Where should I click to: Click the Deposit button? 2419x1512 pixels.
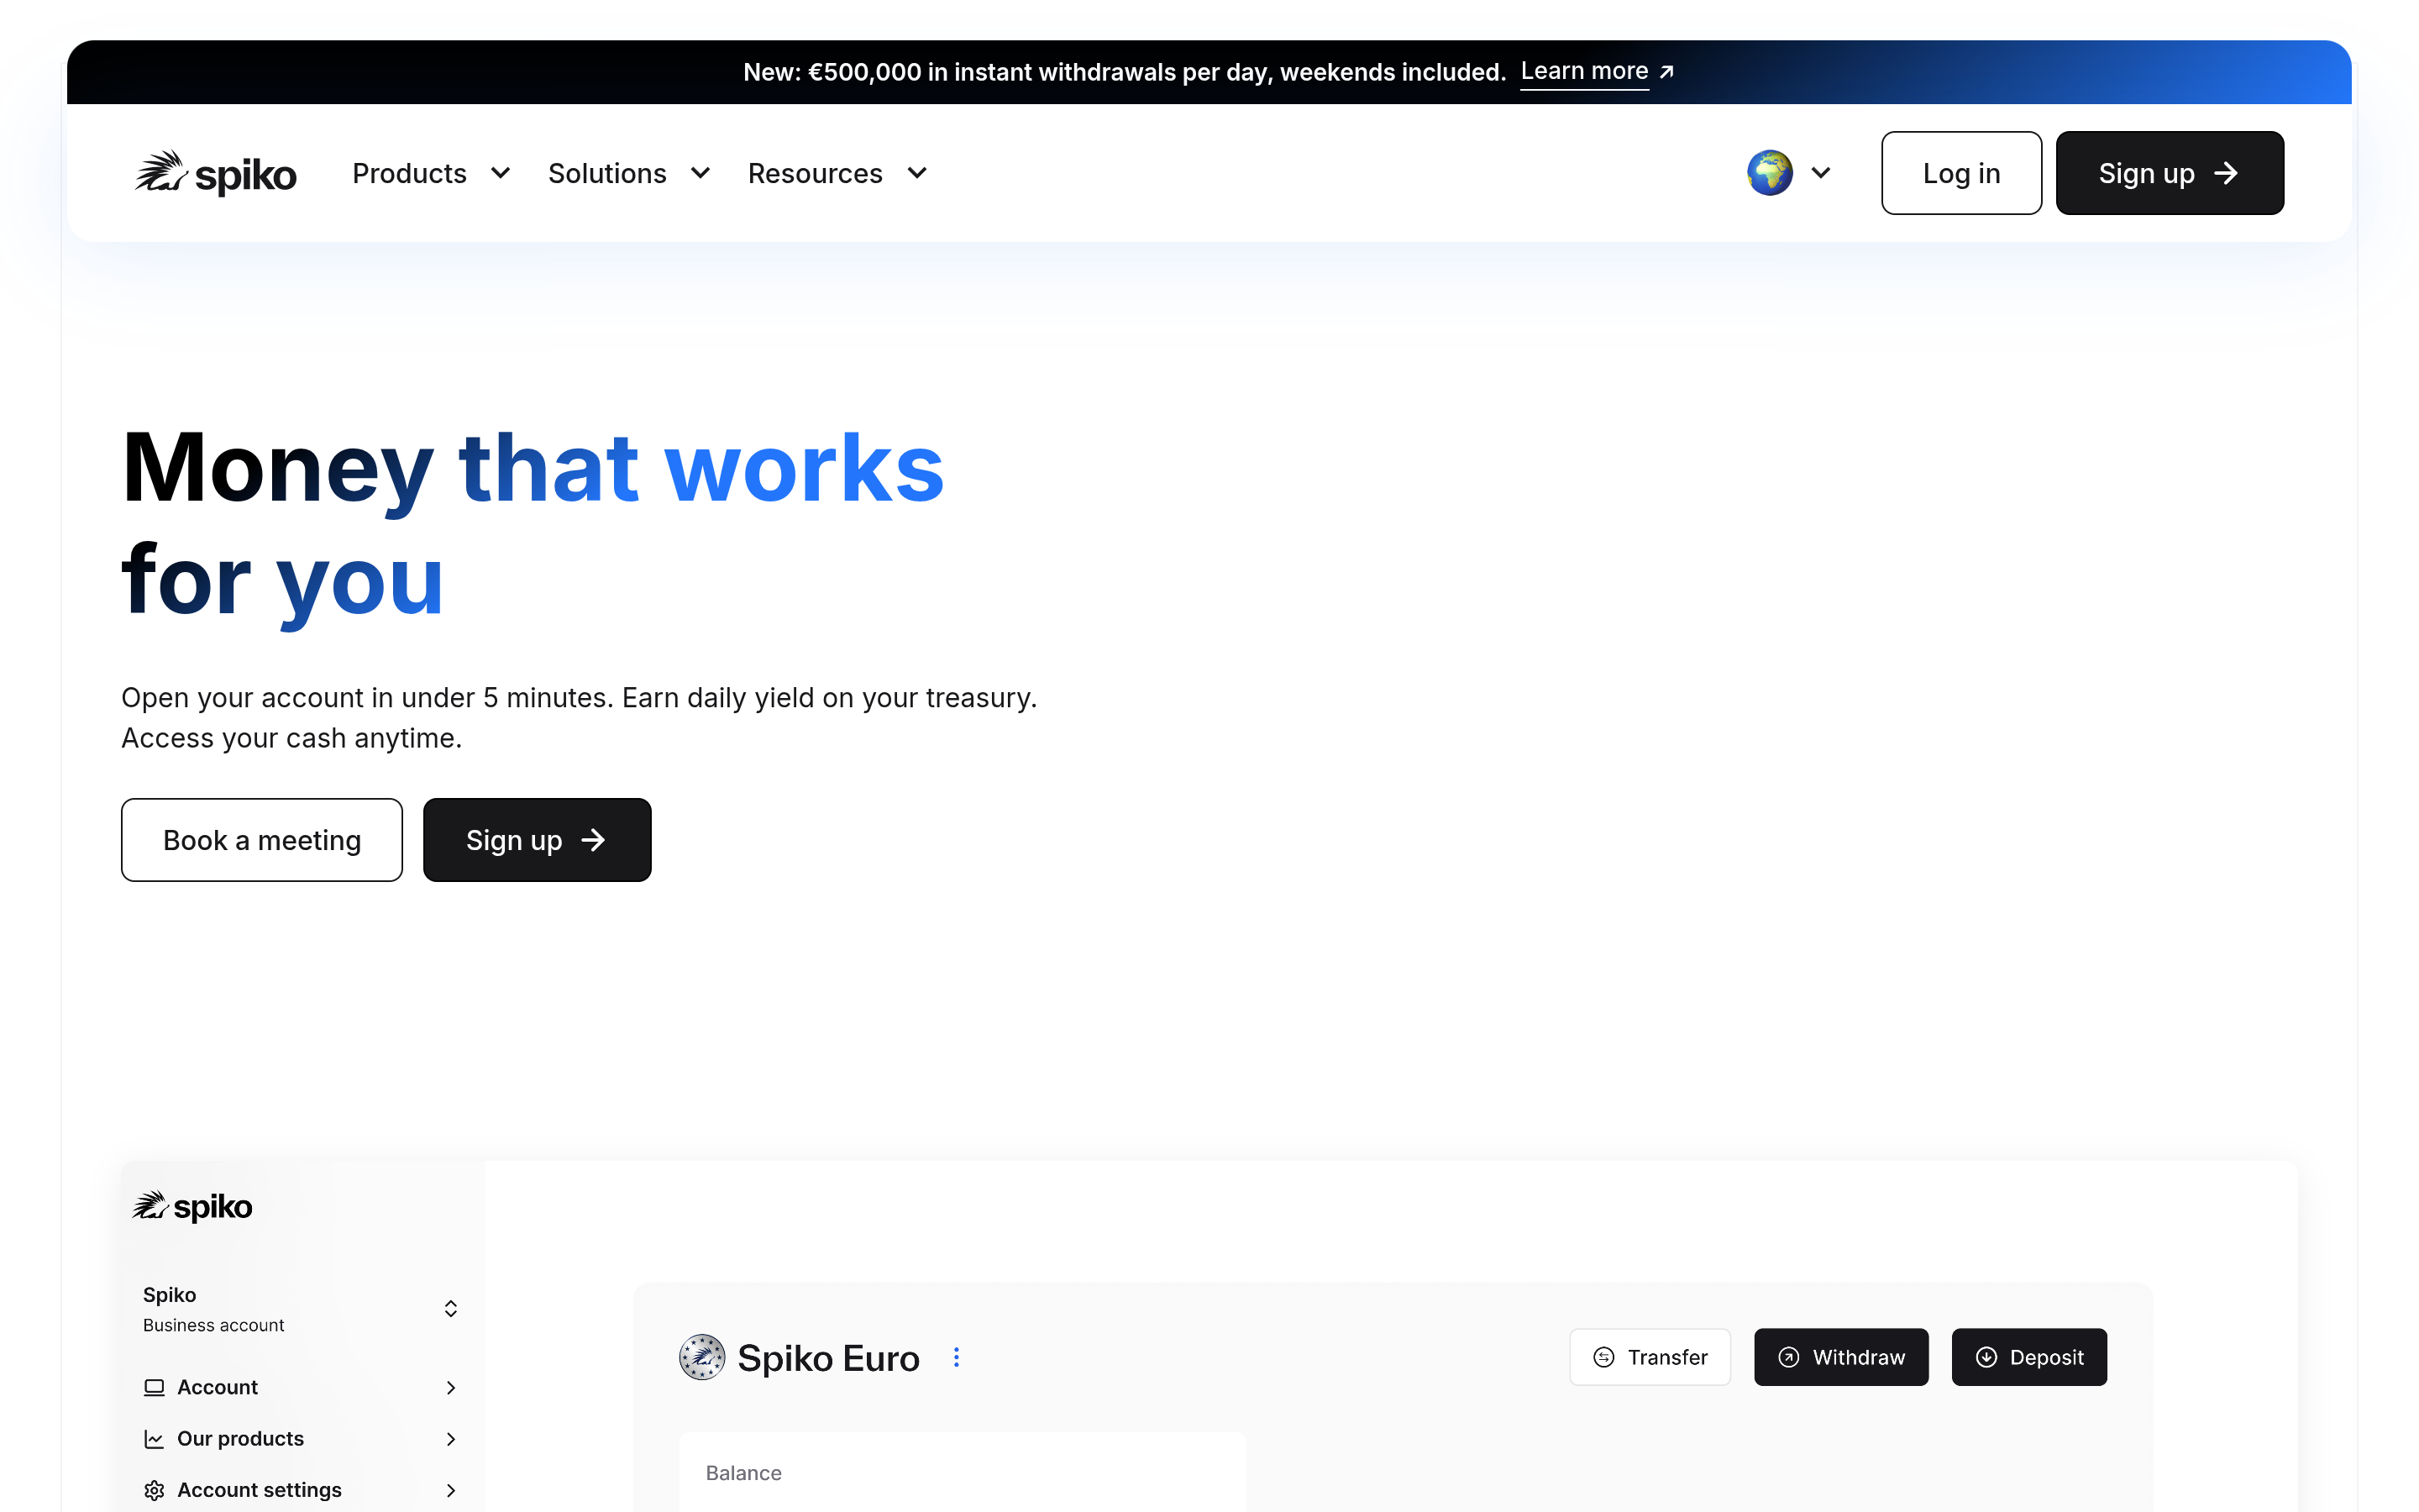pyautogui.click(x=2029, y=1357)
